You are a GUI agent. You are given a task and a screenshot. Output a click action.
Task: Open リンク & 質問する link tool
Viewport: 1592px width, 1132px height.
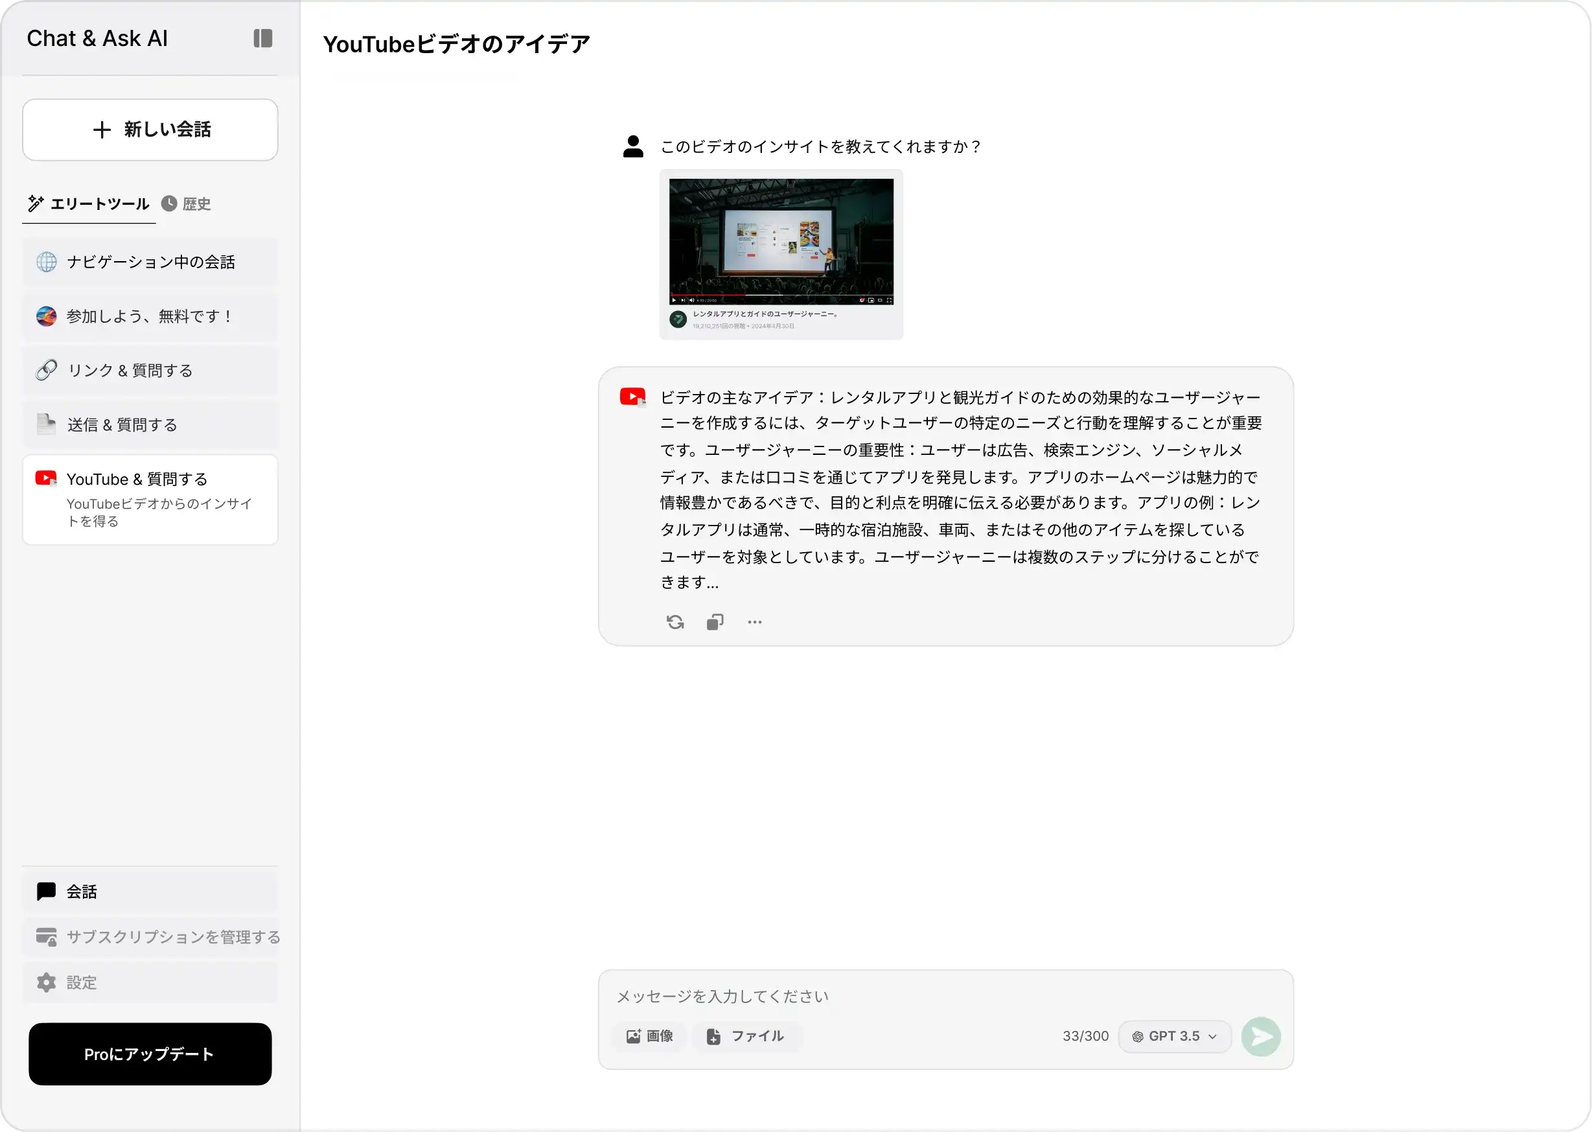[x=150, y=371]
